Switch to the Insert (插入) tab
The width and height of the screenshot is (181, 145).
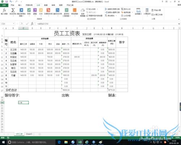click(x=20, y=5)
